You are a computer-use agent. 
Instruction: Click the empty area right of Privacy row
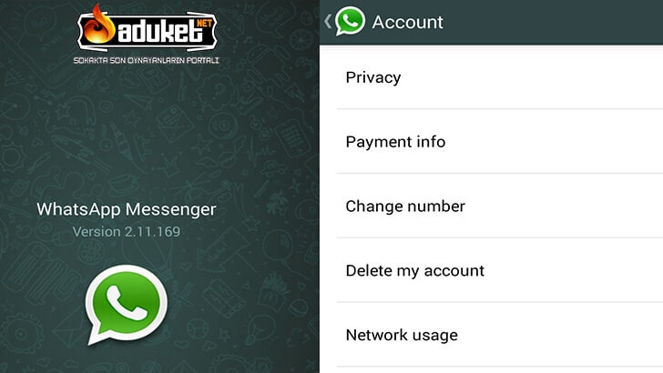click(532, 77)
